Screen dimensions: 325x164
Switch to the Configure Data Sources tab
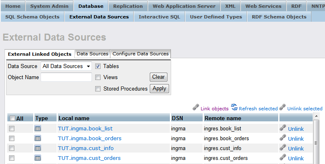pyautogui.click(x=140, y=54)
